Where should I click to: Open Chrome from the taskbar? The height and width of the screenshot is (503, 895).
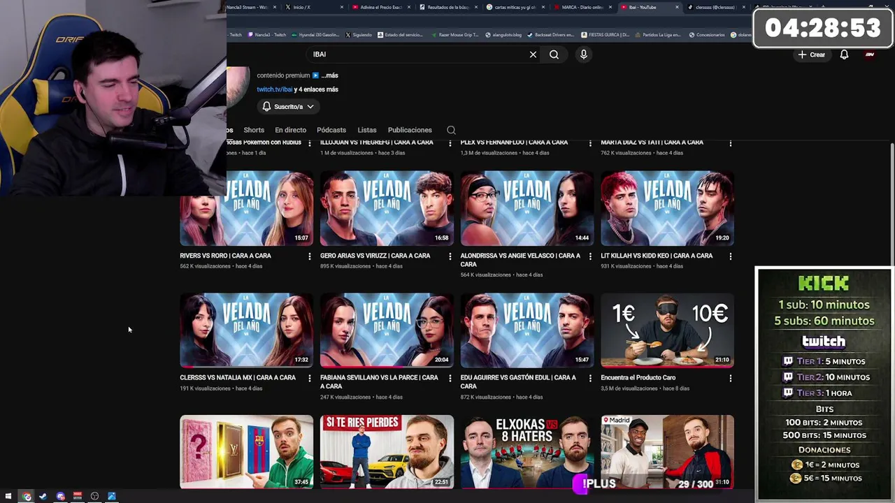tap(27, 496)
